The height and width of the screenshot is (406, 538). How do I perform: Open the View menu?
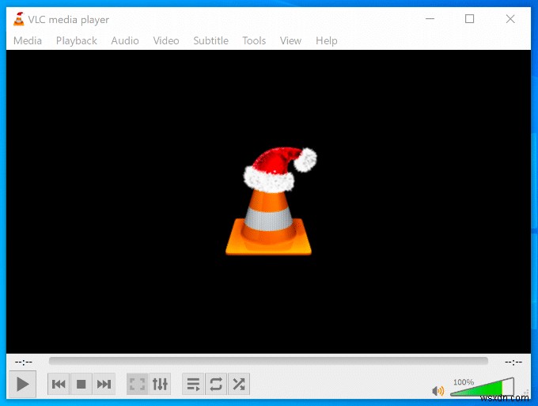(x=290, y=40)
